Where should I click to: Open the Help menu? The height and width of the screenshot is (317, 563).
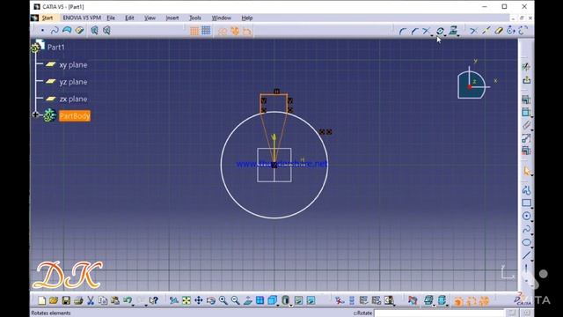click(x=246, y=18)
